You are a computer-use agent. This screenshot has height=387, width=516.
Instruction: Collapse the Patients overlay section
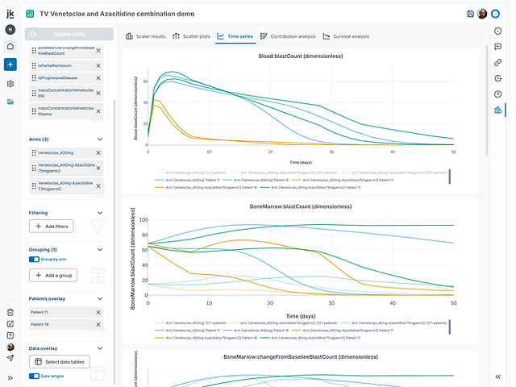100,298
